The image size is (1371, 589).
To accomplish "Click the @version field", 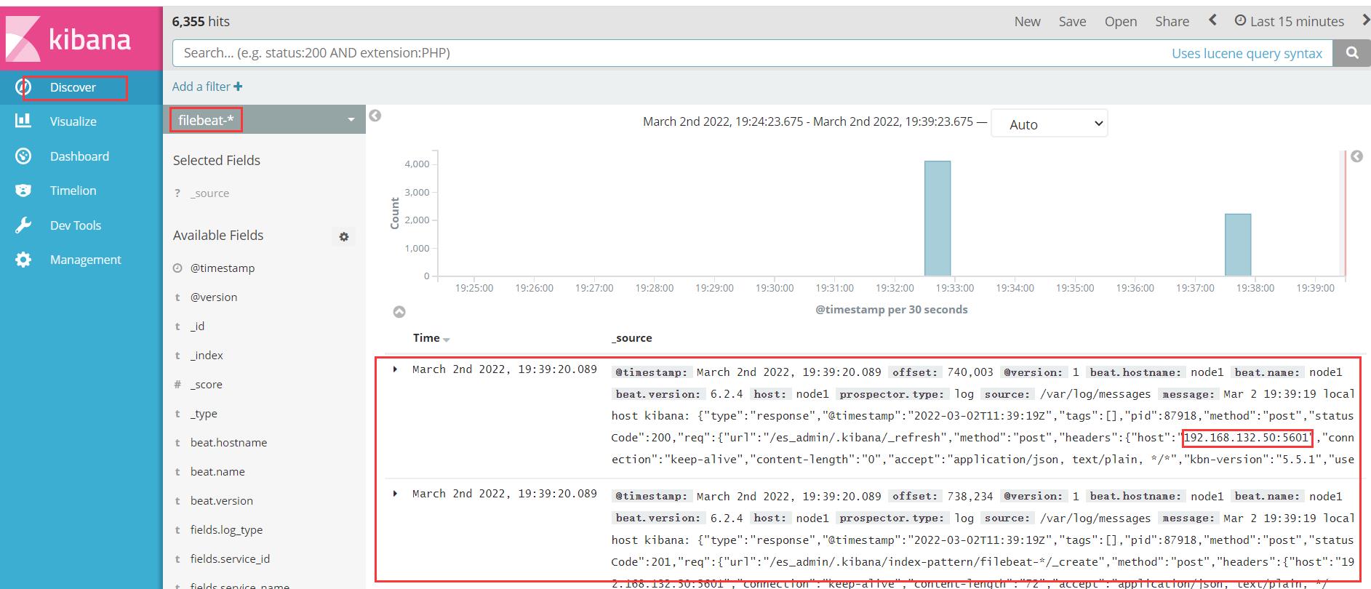I will 214,297.
